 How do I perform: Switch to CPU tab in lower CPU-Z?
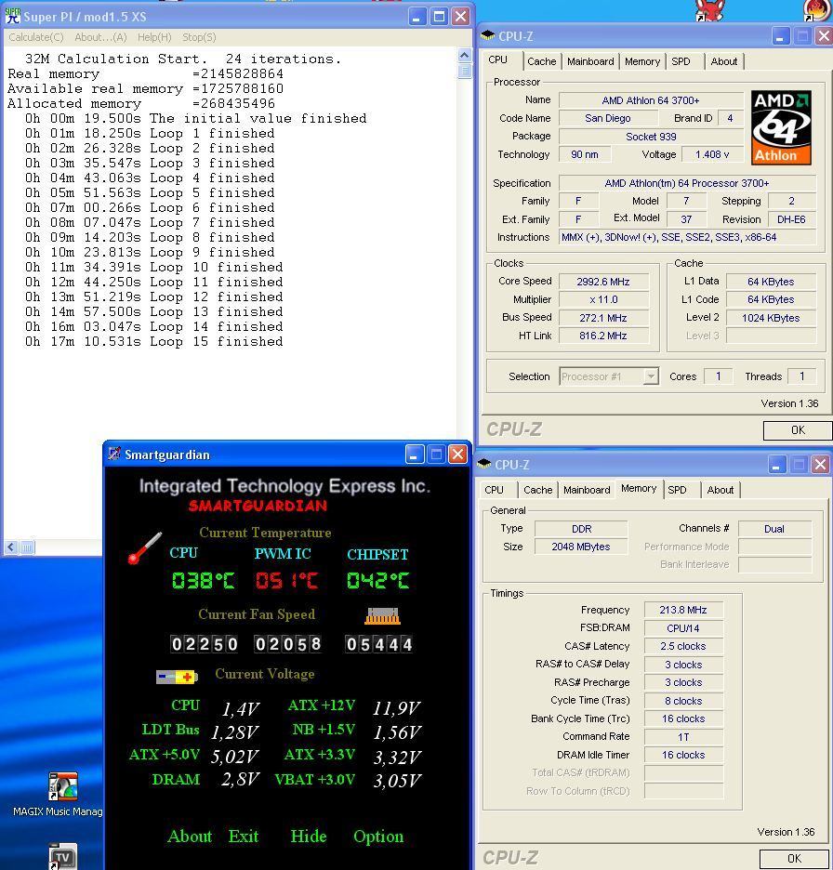coord(494,490)
